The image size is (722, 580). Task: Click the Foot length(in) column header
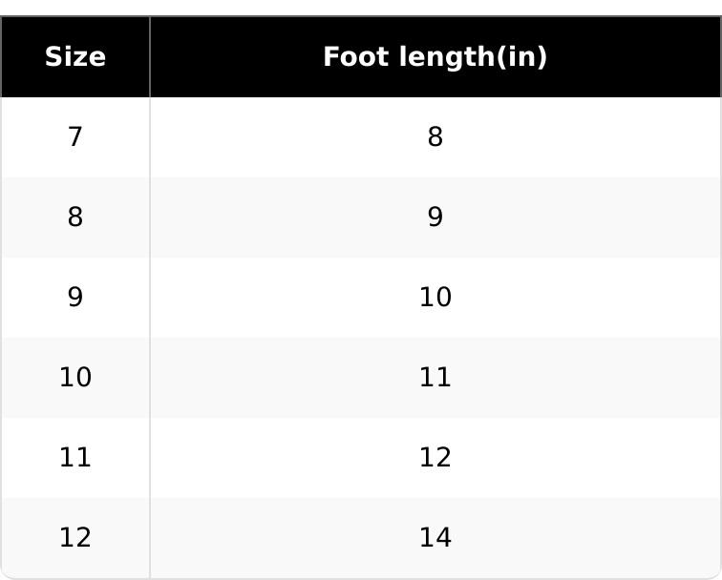click(x=435, y=57)
